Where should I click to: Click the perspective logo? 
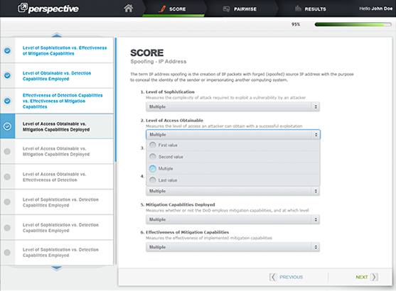pos(48,9)
